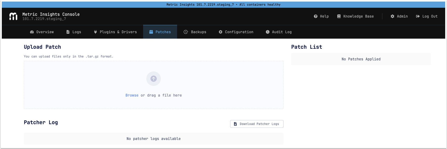Click the Browse link to upload a file

pyautogui.click(x=132, y=95)
